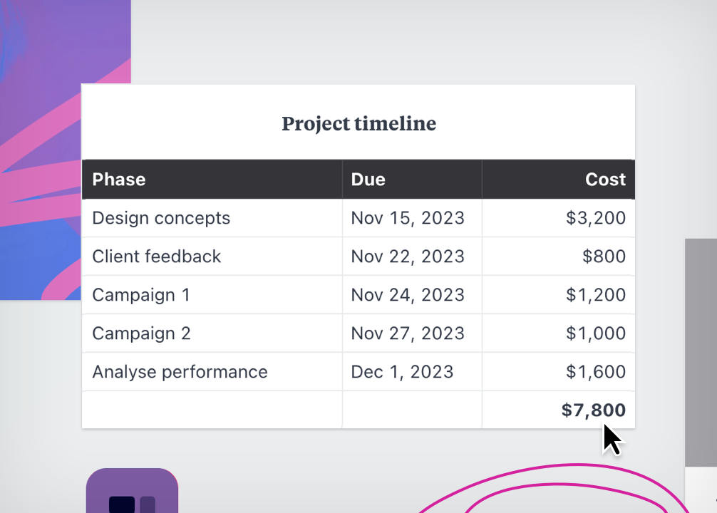This screenshot has width=717, height=513.
Task: Select the "Analyse performance" cell
Action: 180,372
